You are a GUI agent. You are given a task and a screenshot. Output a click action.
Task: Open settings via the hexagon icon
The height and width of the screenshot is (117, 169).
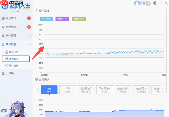point(155,3)
